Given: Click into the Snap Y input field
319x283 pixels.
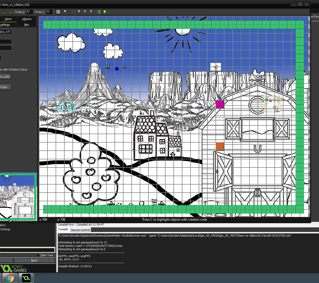Looking at the screenshot, I should (x=49, y=12).
